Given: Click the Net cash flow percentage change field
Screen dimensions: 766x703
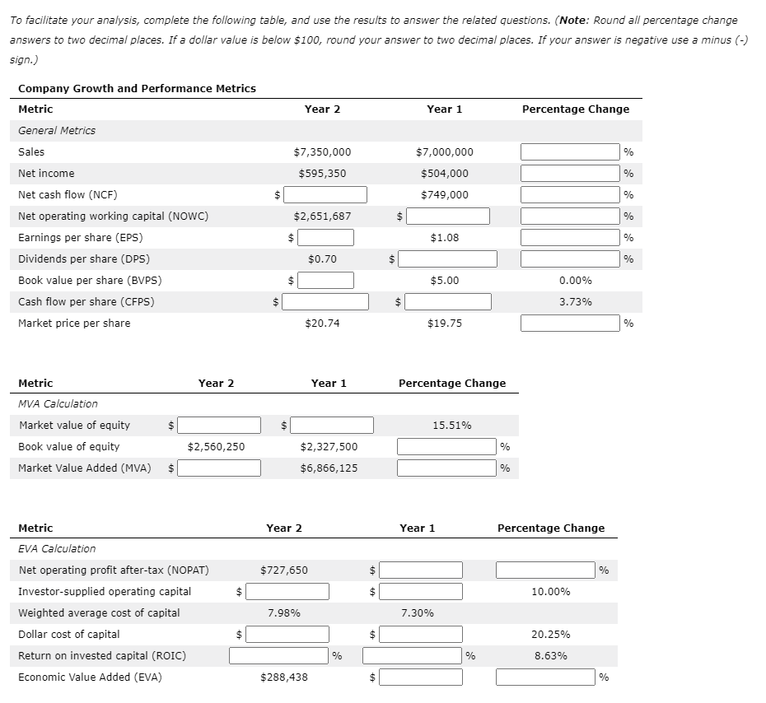Looking at the screenshot, I should coord(569,194).
